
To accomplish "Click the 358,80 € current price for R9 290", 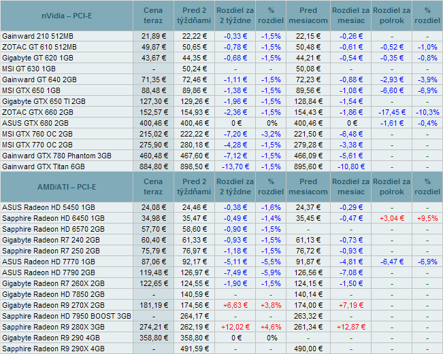I will (154, 338).
